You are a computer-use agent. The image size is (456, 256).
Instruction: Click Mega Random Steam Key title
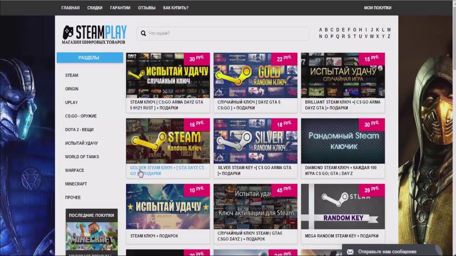(342, 236)
